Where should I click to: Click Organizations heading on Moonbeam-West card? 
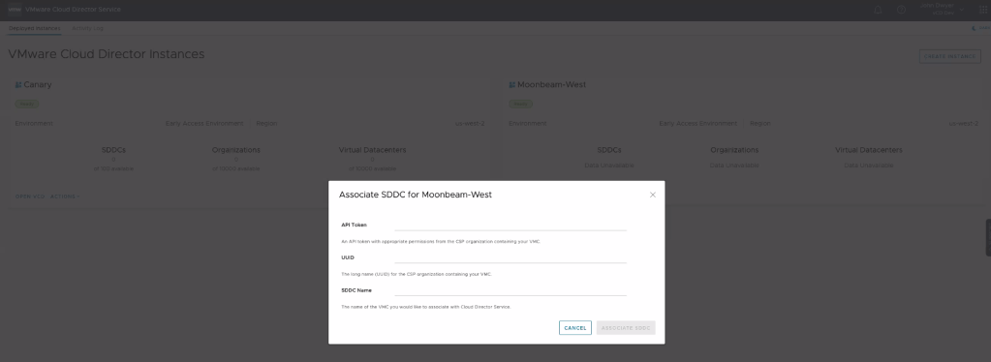point(734,150)
